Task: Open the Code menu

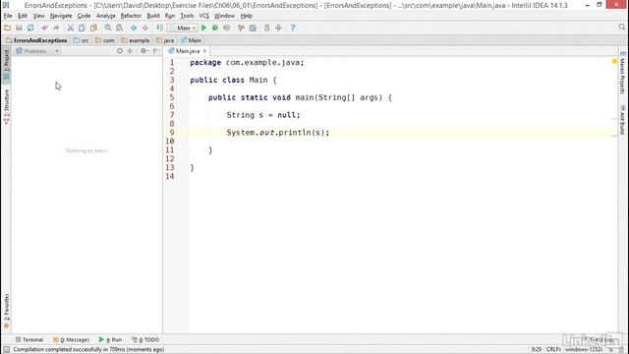Action: (84, 16)
